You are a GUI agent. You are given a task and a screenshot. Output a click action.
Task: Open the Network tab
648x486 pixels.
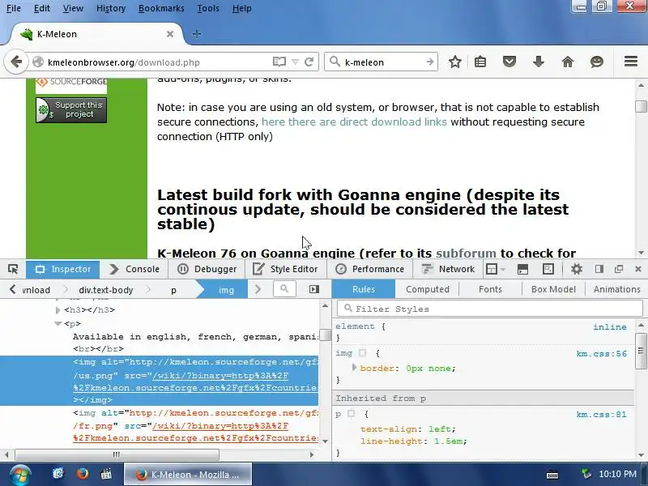448,269
